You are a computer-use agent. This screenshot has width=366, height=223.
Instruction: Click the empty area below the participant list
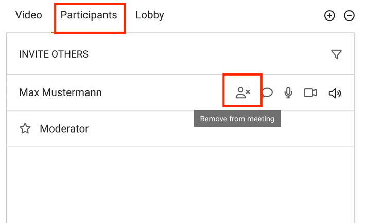pyautogui.click(x=180, y=185)
